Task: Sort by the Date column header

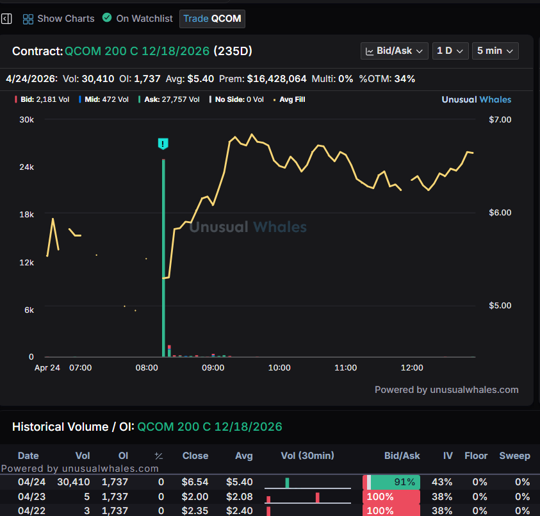Action: [x=28, y=456]
